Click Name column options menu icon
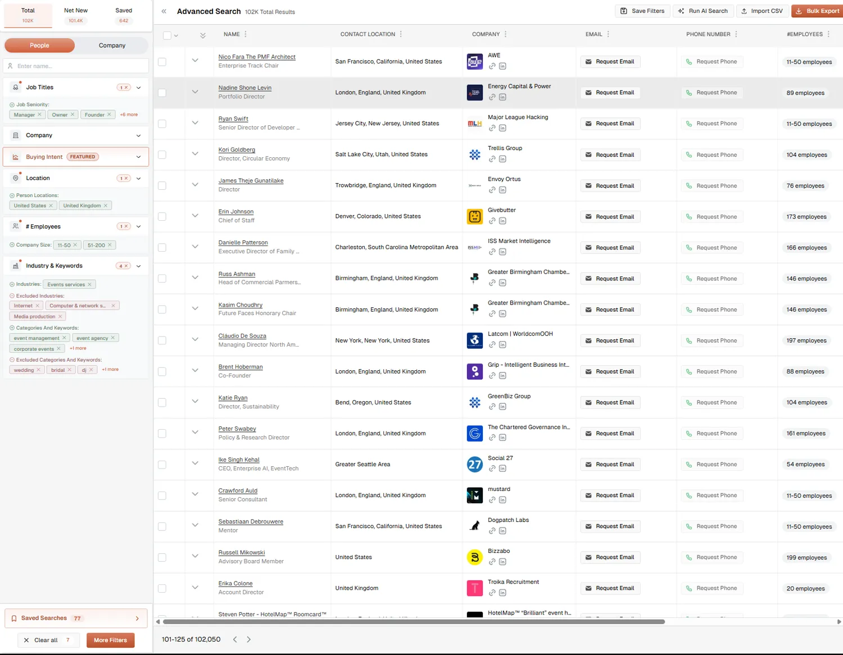 pyautogui.click(x=246, y=34)
